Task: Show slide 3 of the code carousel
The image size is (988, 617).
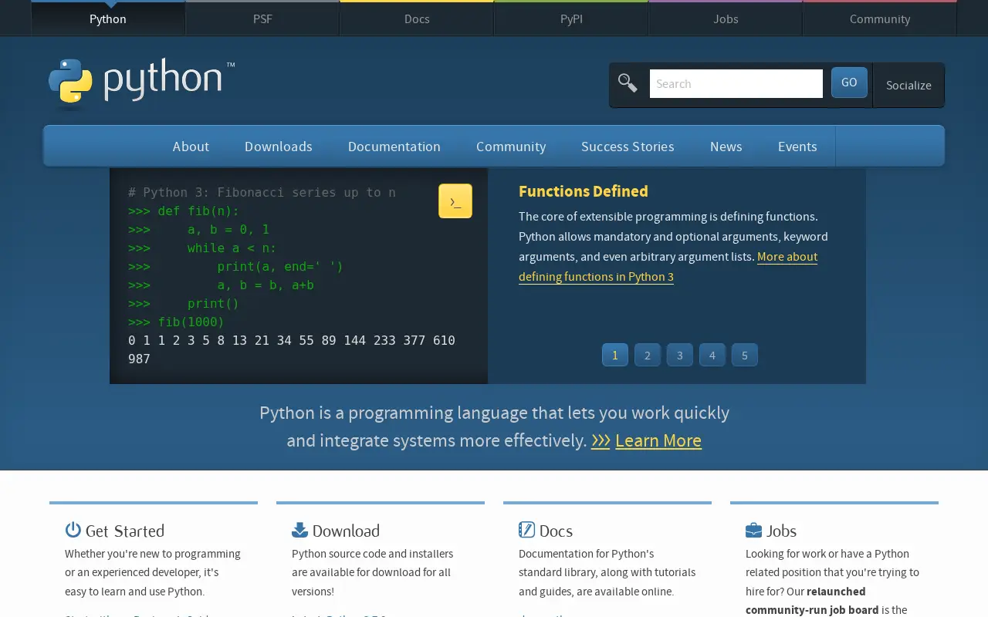Action: [680, 355]
